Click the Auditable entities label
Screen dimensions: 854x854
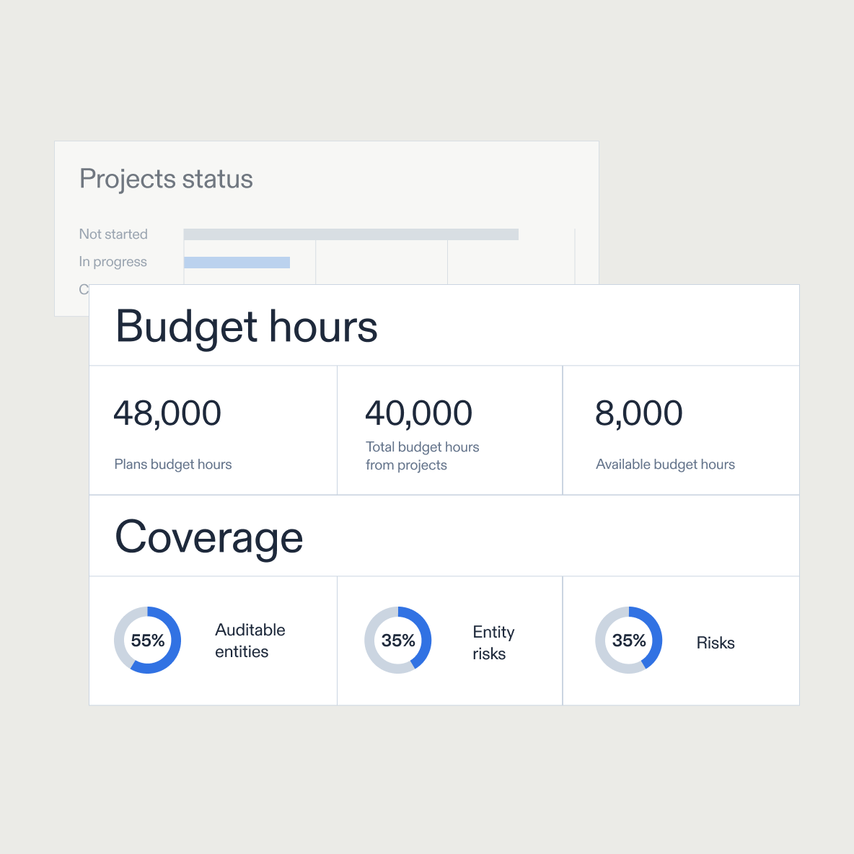tap(250, 640)
